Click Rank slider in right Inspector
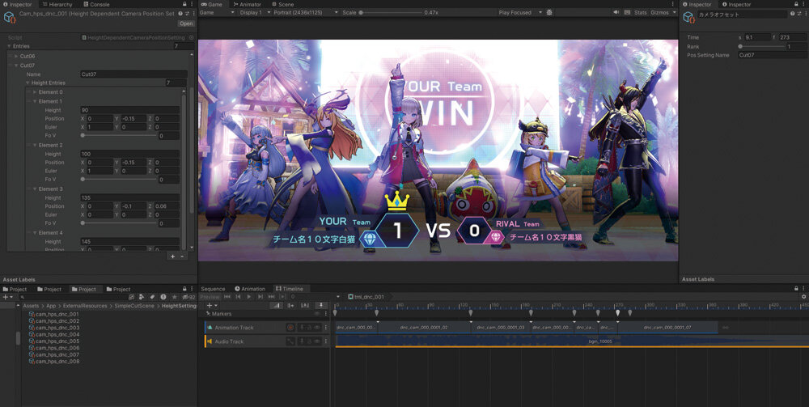Screen dimensions: 809x407 pyautogui.click(x=761, y=46)
